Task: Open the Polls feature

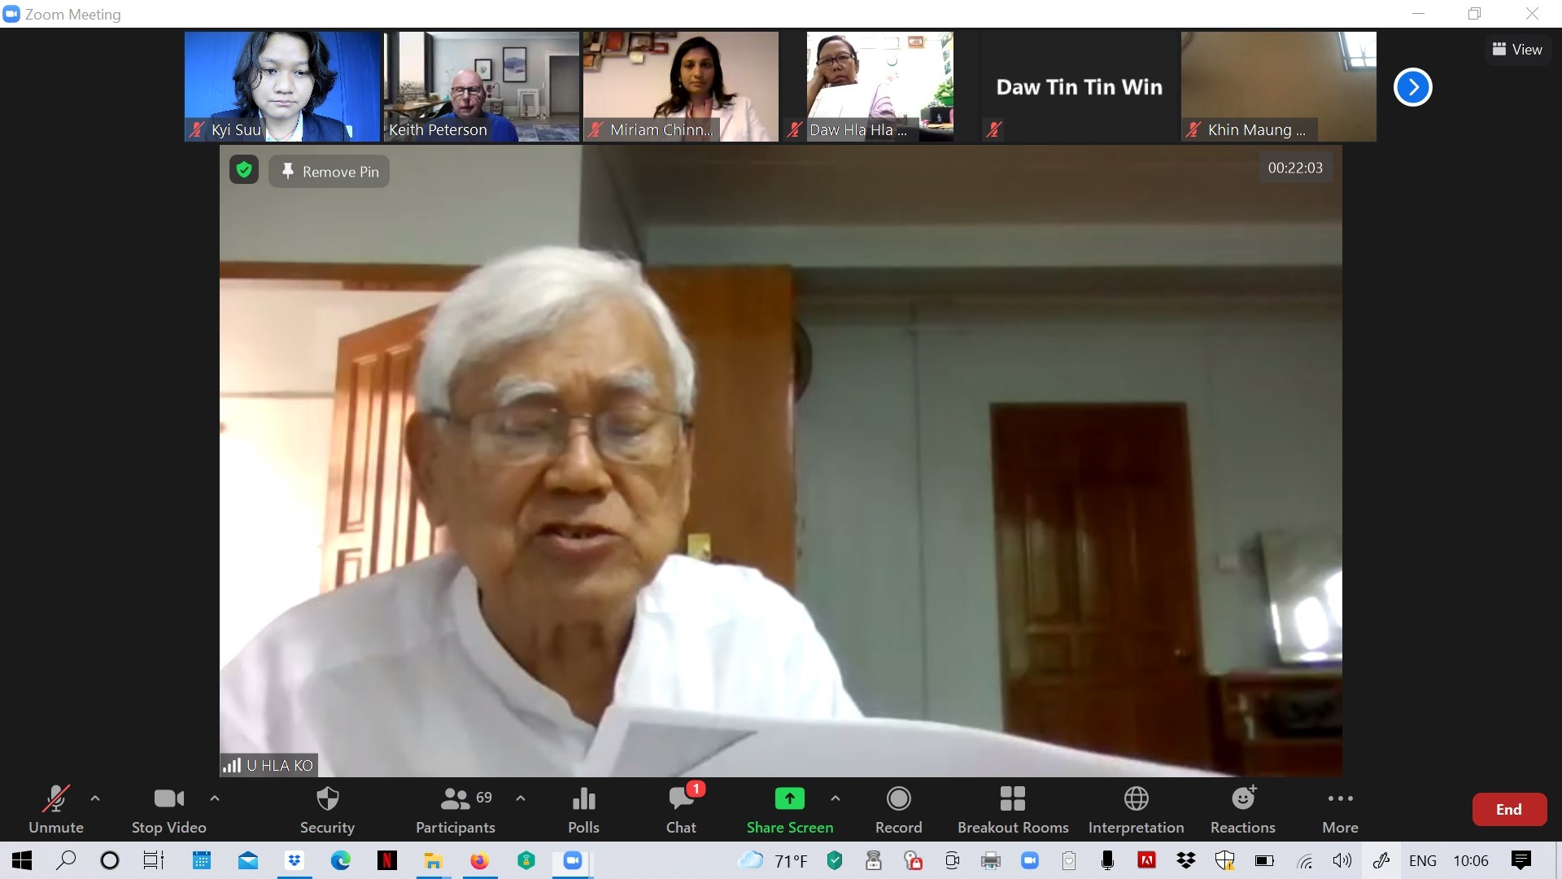Action: 583,809
